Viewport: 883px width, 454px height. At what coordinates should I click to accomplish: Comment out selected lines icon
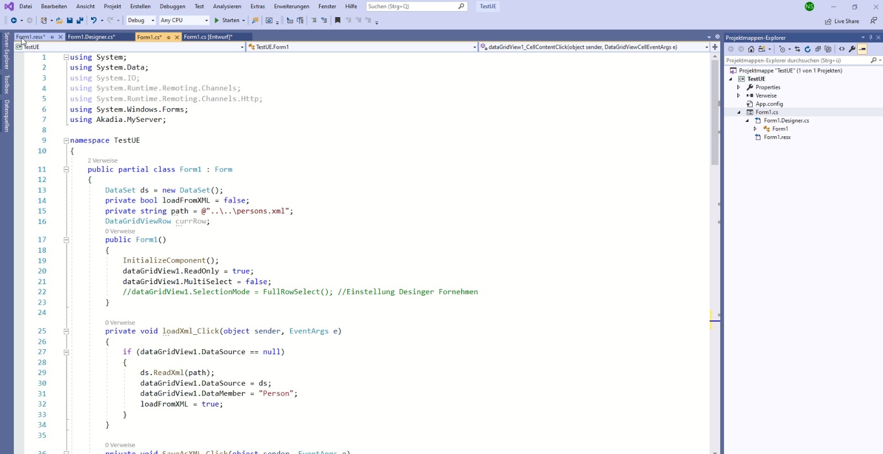[x=314, y=20]
